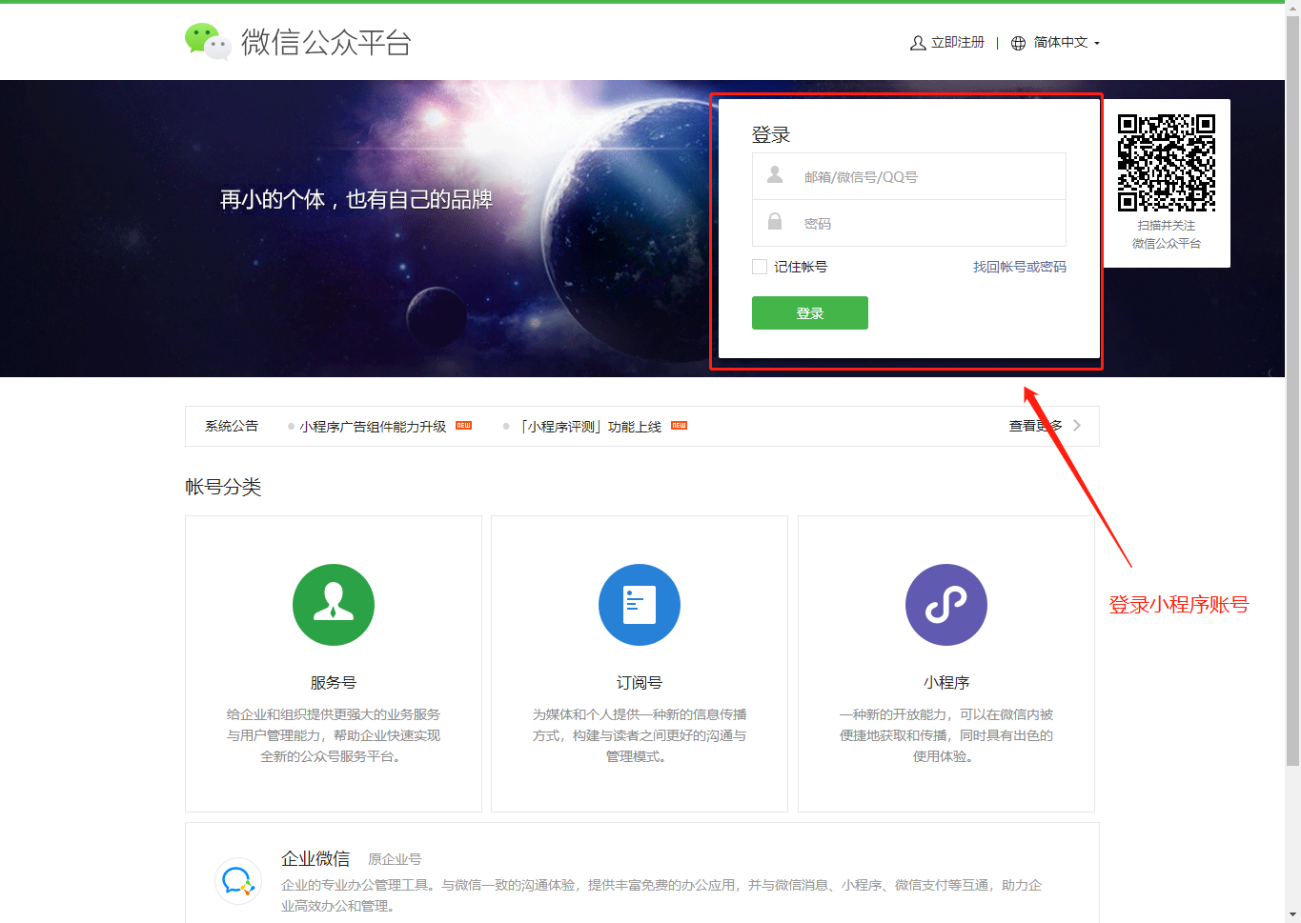Open 找回帐号或密码 link
Viewport: 1301px width, 923px height.
point(1019,267)
